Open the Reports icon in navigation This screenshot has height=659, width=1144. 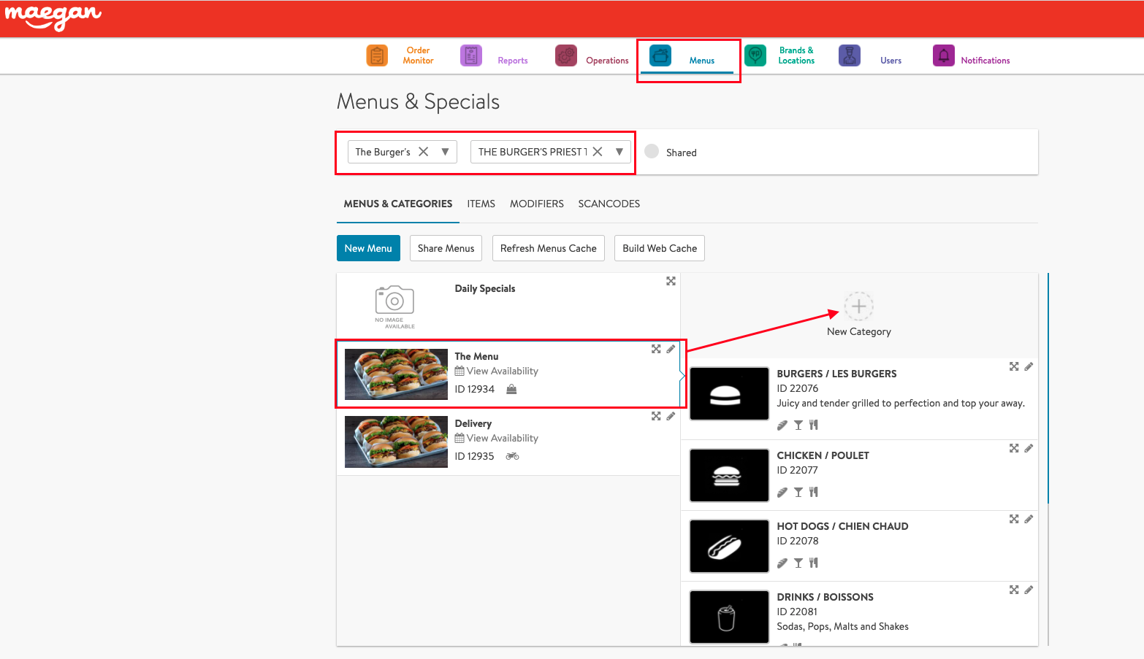click(471, 55)
